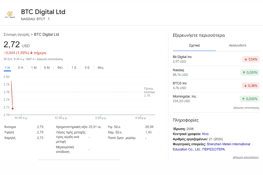Click Χρηματιστηριακή αξία value 25,91 εκ.
263x175 pixels.
pos(95,127)
